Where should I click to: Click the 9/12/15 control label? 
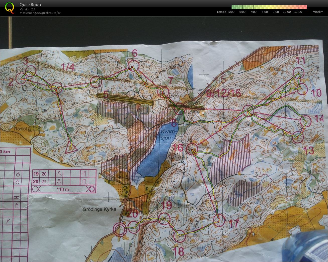point(223,94)
